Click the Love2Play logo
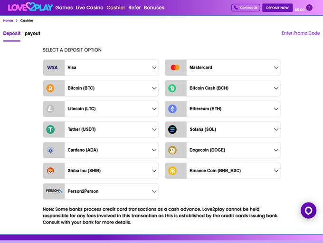This screenshot has height=243, width=323. click(x=30, y=8)
